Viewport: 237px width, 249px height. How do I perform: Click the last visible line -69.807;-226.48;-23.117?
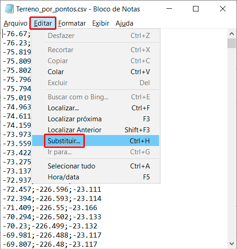tap(50, 244)
